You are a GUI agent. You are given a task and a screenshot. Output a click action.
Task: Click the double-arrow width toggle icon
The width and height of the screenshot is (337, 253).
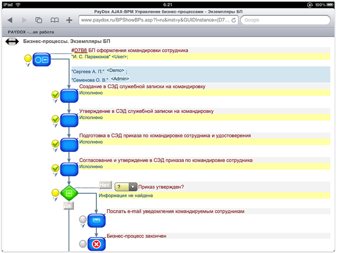click(11, 41)
